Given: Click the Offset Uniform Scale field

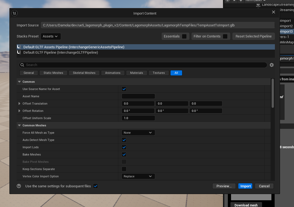Looking at the screenshot, I should click(x=138, y=118).
